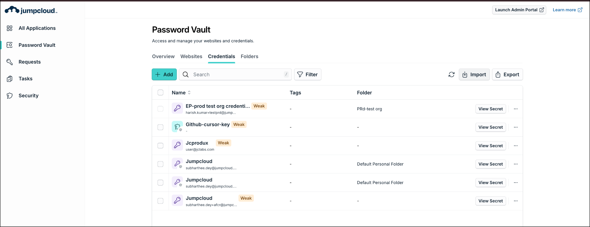This screenshot has width=590, height=227.
Task: Click the JumpCloud logo
Action: 31,10
